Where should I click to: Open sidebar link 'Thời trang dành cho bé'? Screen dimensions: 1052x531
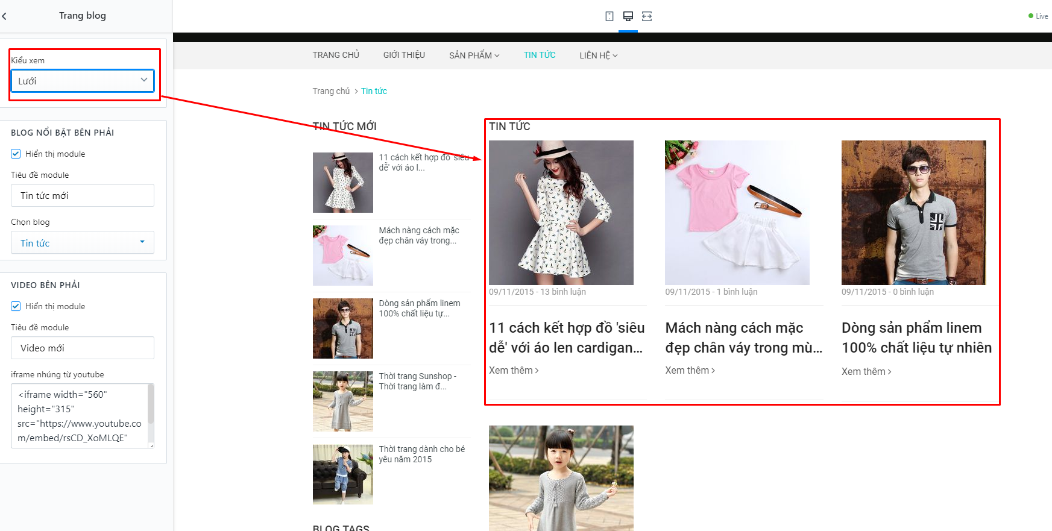[x=422, y=454]
